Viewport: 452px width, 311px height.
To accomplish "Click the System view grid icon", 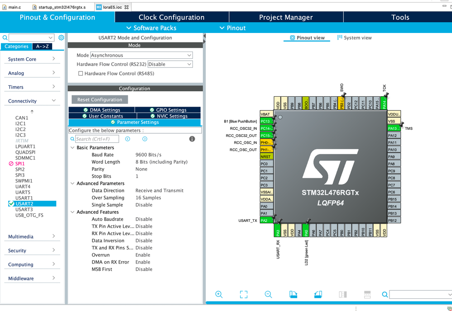I will (x=340, y=38).
